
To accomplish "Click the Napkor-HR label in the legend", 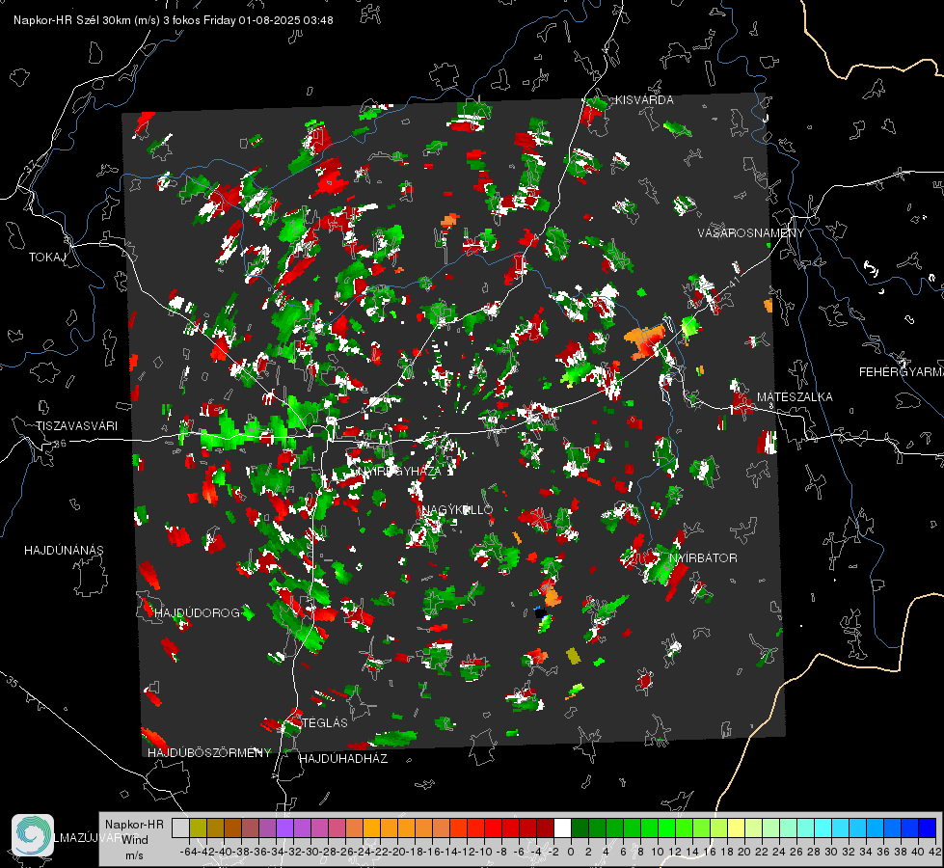I will pyautogui.click(x=134, y=825).
